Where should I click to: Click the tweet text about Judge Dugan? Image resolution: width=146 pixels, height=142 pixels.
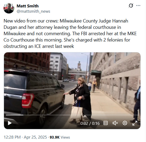[x=70, y=34]
